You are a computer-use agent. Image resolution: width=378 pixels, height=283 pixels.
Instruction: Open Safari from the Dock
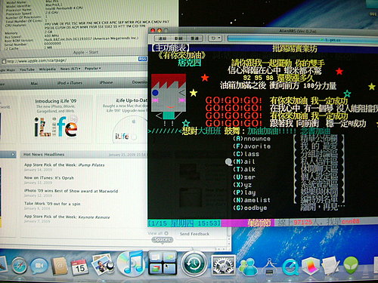[19, 266]
